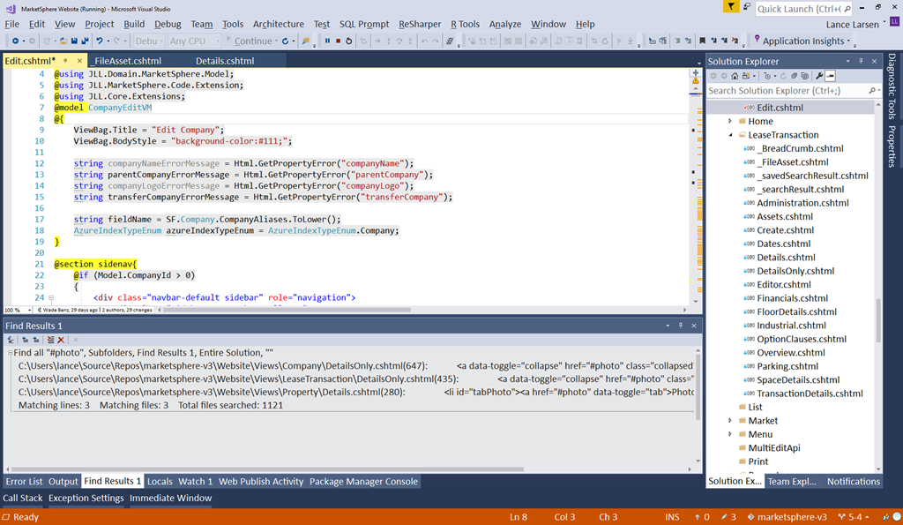The image size is (903, 525).
Task: Switch to the Team Explorer tab
Action: (x=791, y=481)
